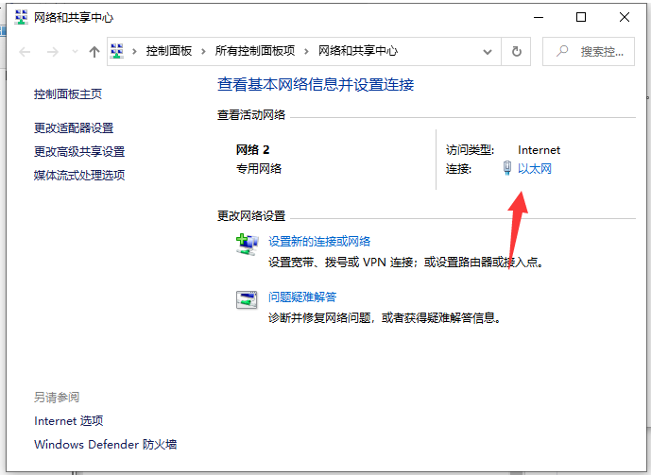Open the 以太网 connection link
Screen dimensions: 651x475
pos(534,169)
